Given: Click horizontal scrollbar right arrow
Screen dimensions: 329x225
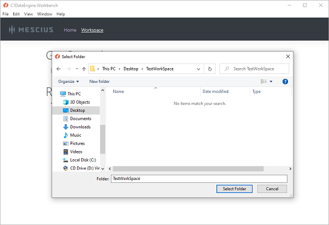Looking at the screenshot, I should tap(290, 169).
